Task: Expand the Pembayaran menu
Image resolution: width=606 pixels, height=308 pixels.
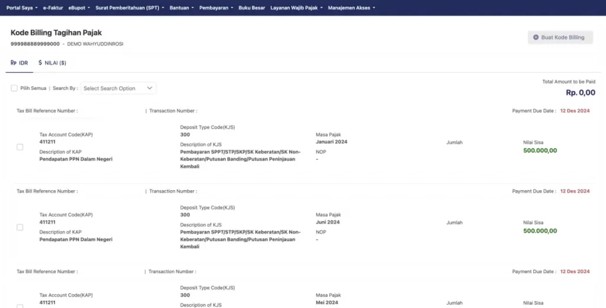Action: (x=215, y=8)
